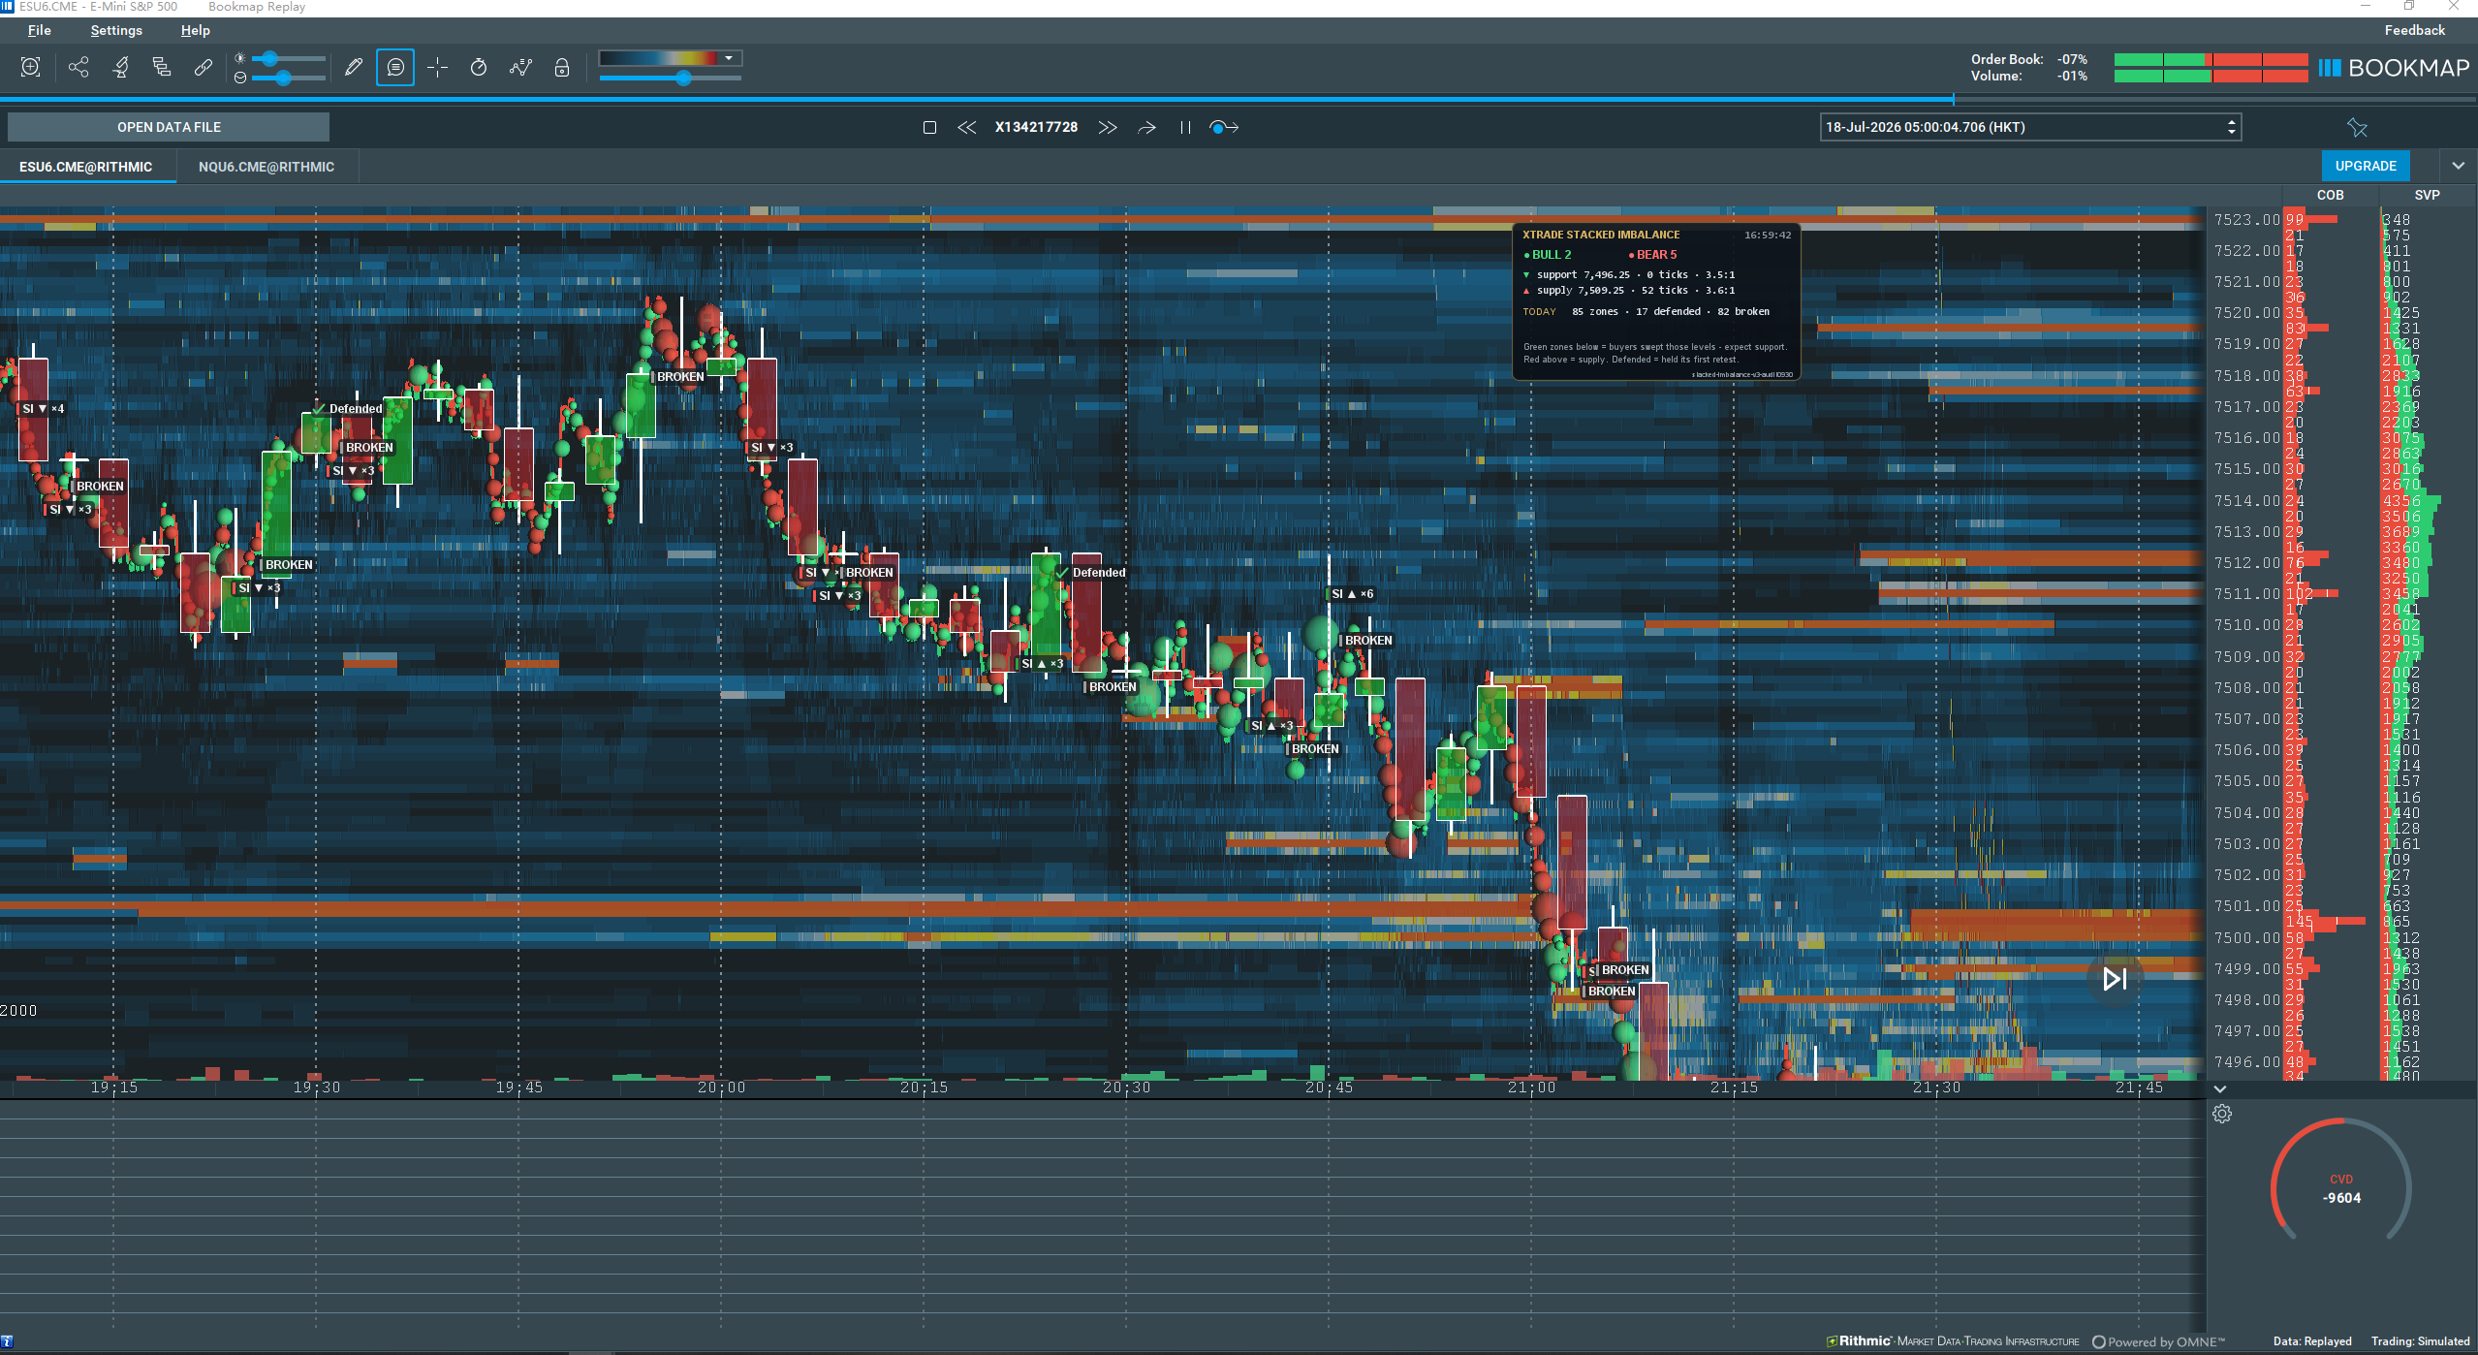
Task: Click the Feedback link
Action: coord(2414,30)
